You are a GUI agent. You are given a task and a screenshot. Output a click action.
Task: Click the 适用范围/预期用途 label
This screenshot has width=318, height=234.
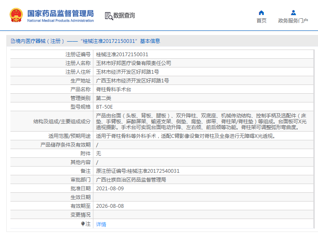(x=69, y=136)
